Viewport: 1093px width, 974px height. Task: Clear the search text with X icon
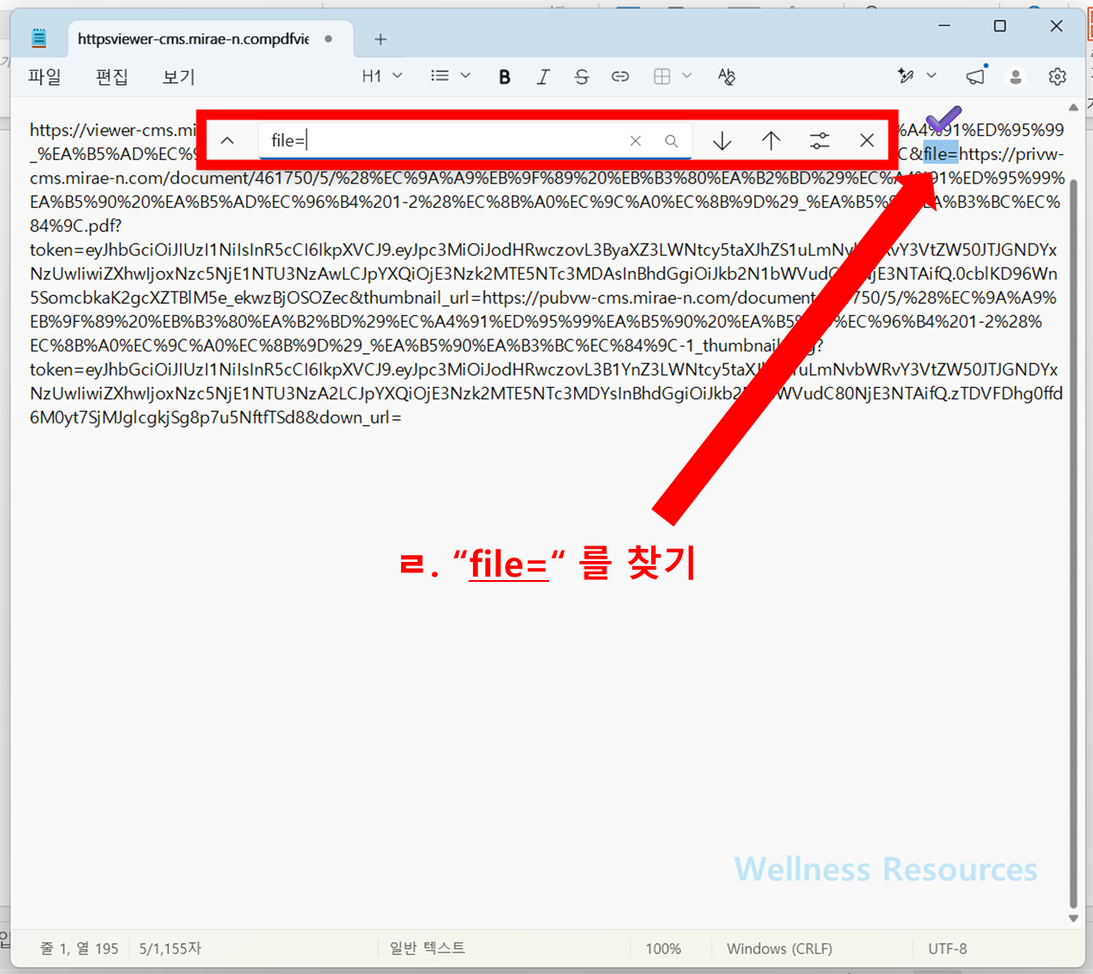(636, 141)
